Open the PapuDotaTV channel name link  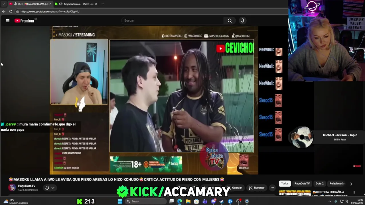click(x=27, y=186)
